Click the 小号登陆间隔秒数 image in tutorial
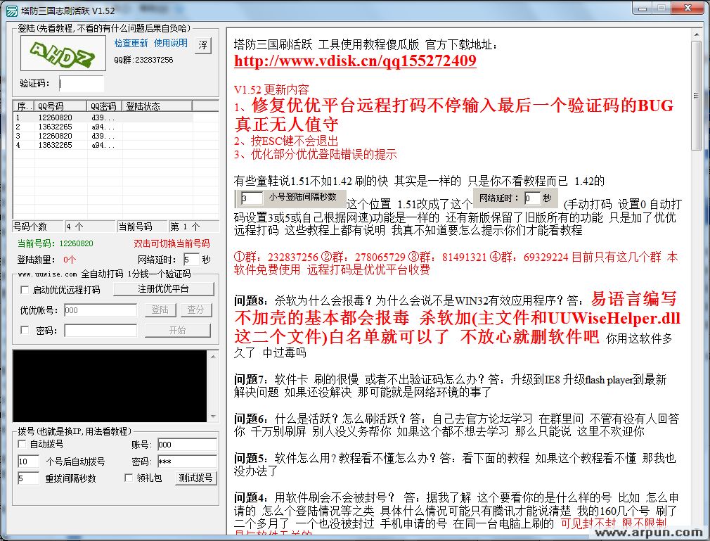The height and width of the screenshot is (541, 710). click(x=291, y=198)
